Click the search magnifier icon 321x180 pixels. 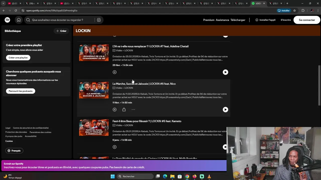coord(28,20)
